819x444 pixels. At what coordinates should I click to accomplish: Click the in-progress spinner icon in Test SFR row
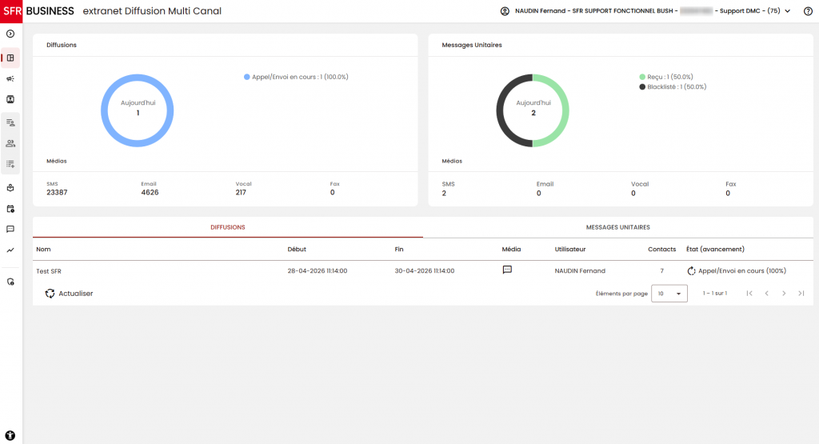691,271
